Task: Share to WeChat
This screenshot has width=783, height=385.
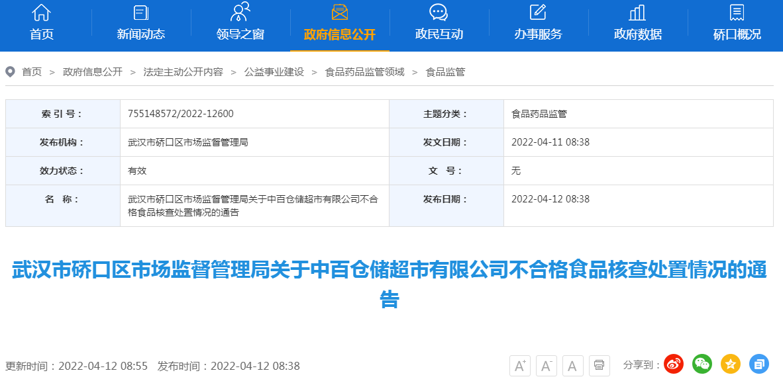Action: pos(702,364)
